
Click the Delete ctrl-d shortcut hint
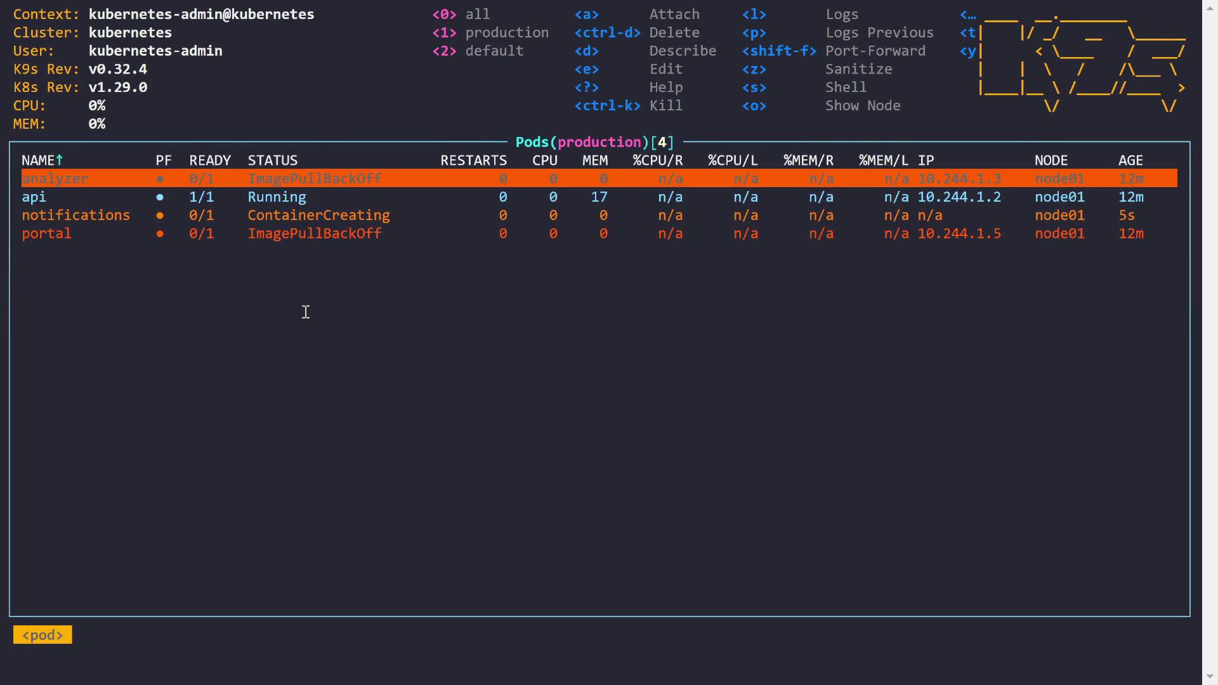(674, 32)
